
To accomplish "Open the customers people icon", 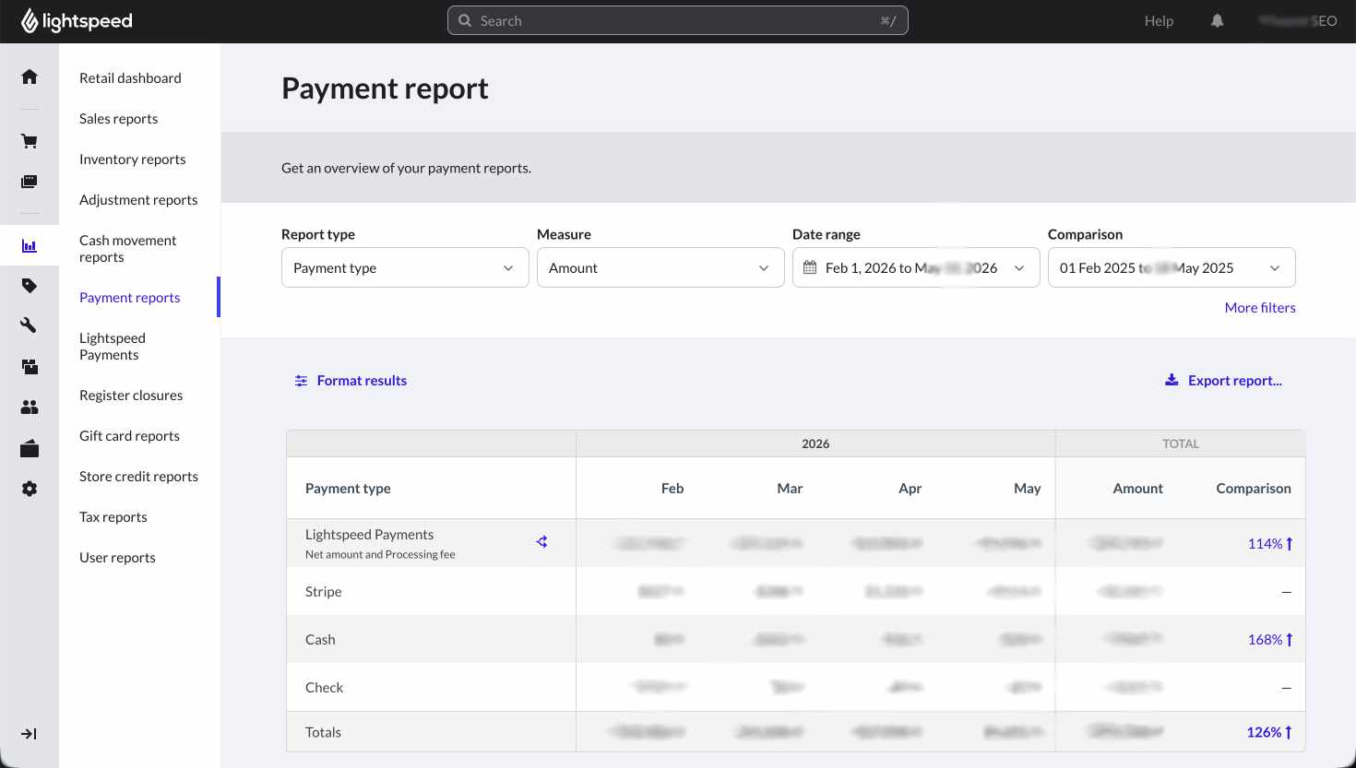I will coord(30,407).
